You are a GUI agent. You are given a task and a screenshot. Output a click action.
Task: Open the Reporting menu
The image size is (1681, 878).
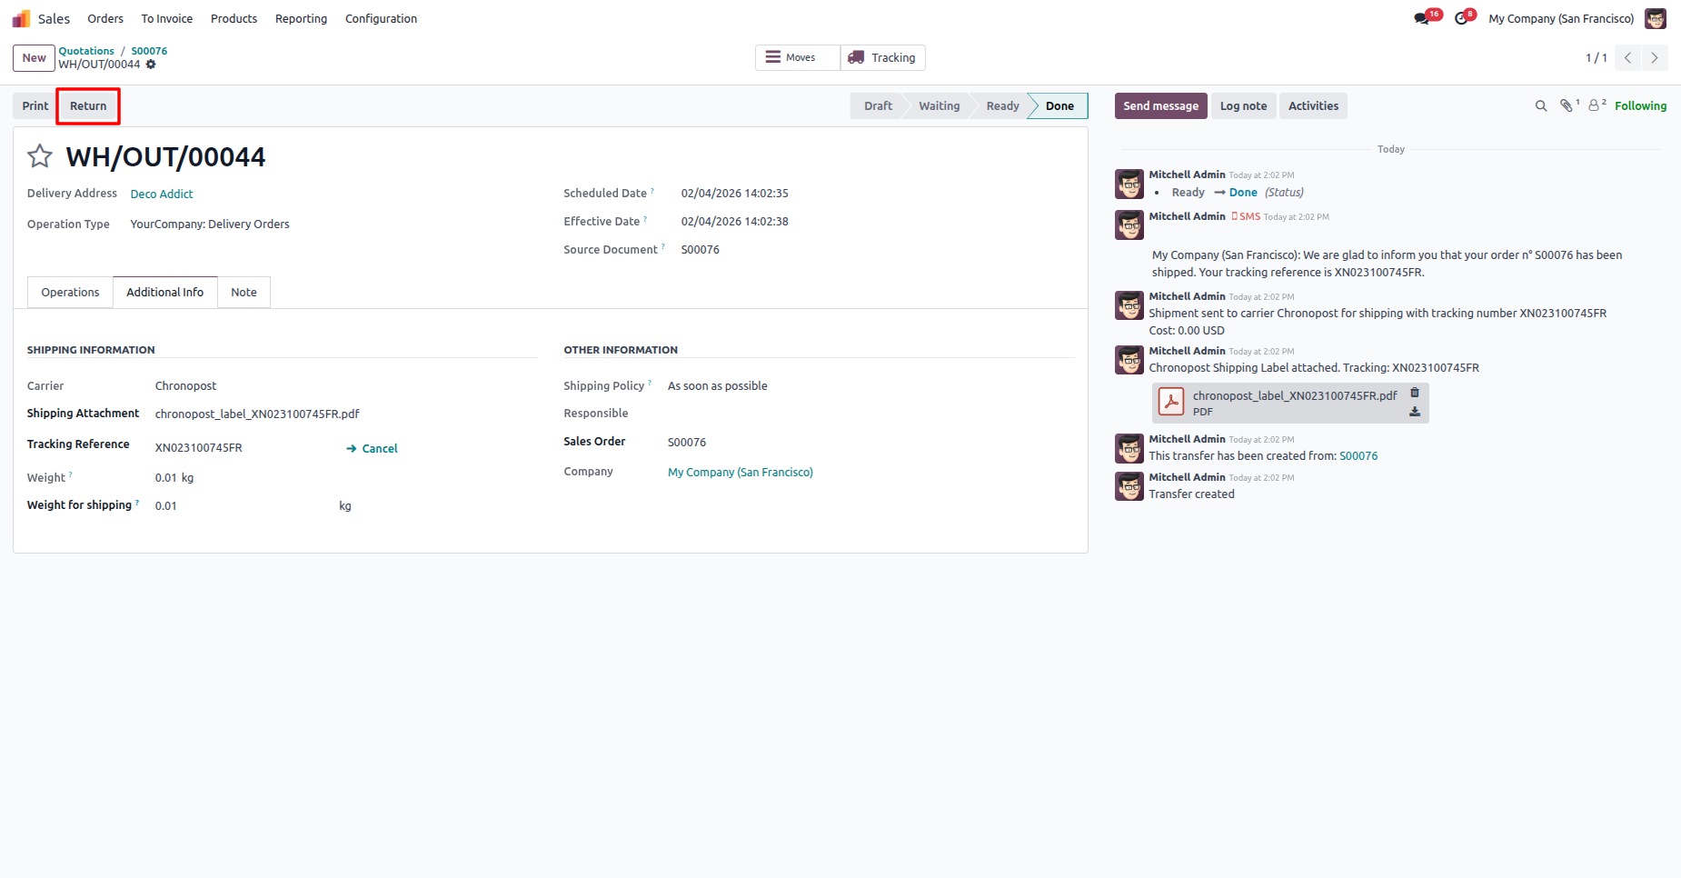coord(301,18)
